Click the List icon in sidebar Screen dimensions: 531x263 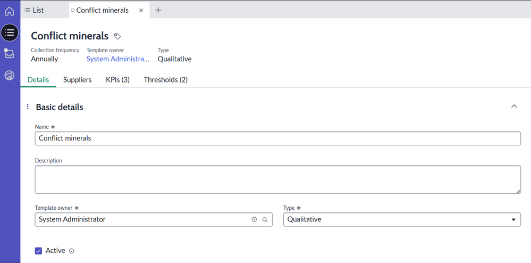click(x=10, y=32)
